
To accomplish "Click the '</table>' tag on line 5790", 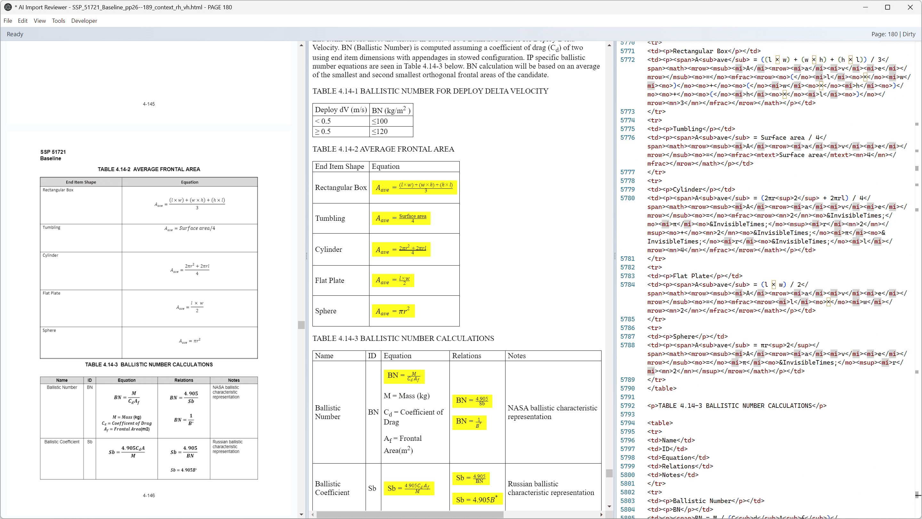I will [662, 388].
